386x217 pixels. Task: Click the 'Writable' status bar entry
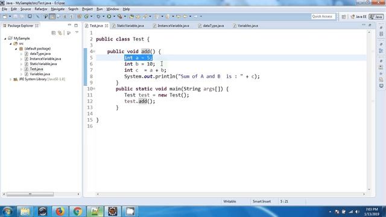[229, 201]
